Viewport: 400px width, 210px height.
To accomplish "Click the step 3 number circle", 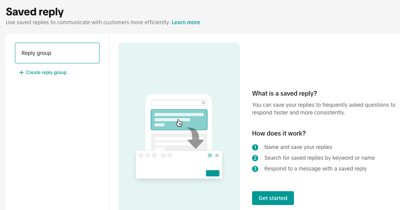I will click(x=255, y=169).
